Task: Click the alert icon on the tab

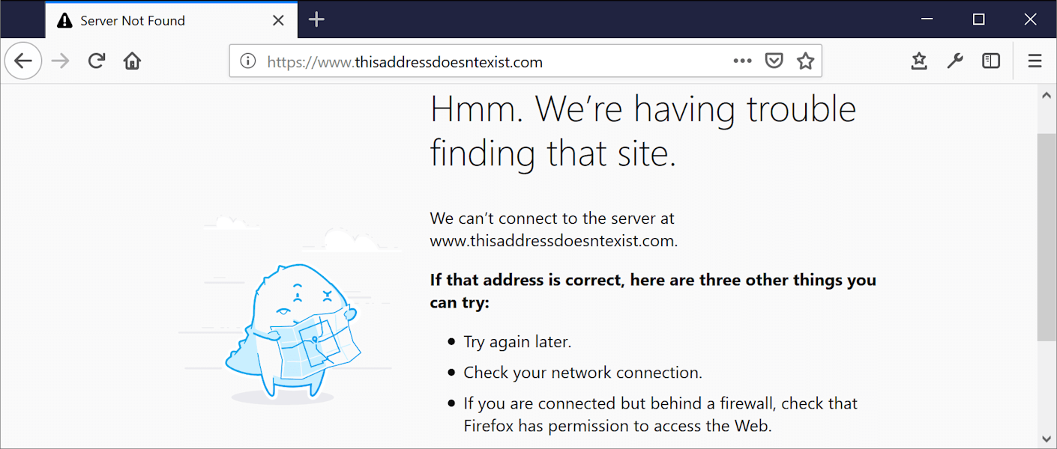Action: coord(65,20)
